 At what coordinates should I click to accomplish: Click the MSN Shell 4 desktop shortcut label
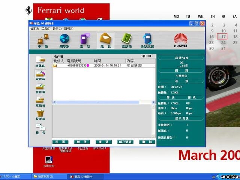coord(99,148)
